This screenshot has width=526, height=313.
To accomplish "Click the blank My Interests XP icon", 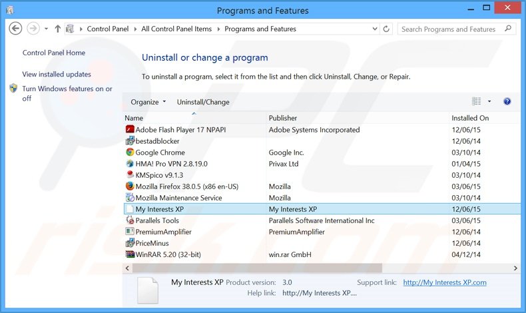I will [x=129, y=209].
